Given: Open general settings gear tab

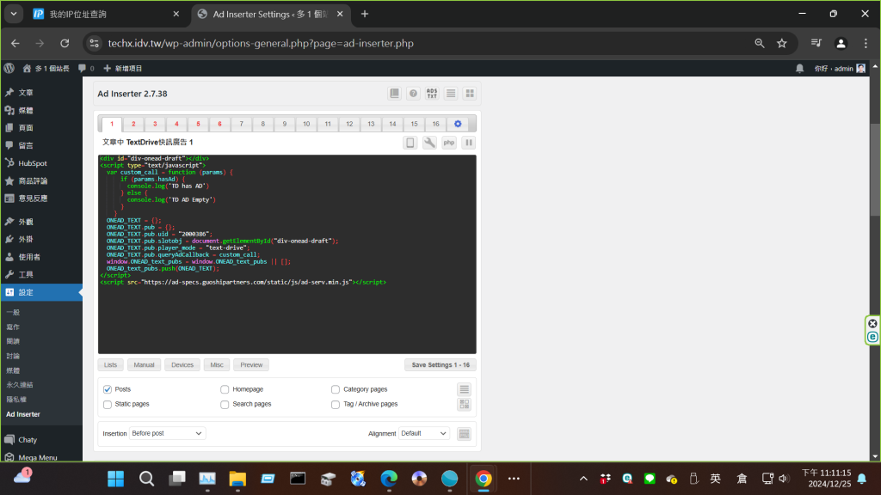Looking at the screenshot, I should pos(458,124).
